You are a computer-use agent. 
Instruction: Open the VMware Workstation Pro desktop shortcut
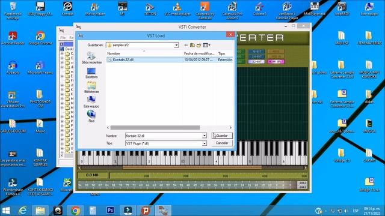(13, 99)
